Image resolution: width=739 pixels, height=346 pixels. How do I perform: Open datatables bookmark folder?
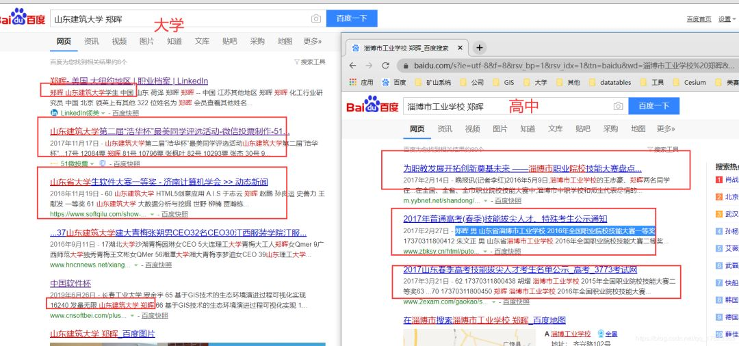pyautogui.click(x=610, y=82)
